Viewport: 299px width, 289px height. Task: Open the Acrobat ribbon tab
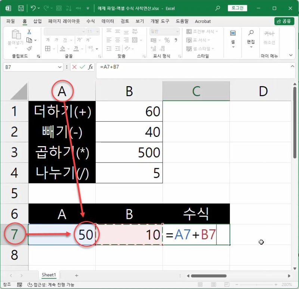[203, 21]
